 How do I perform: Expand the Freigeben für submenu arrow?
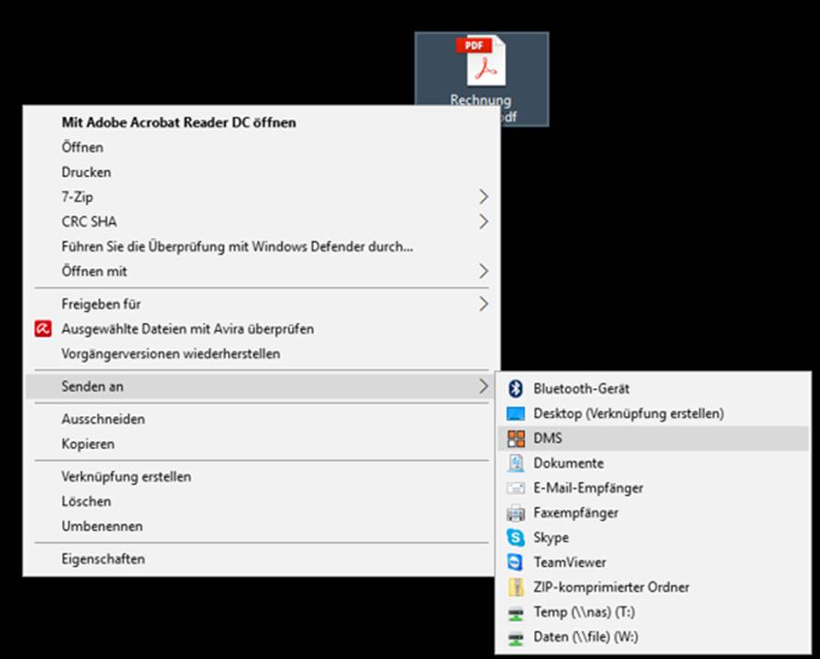pos(484,304)
